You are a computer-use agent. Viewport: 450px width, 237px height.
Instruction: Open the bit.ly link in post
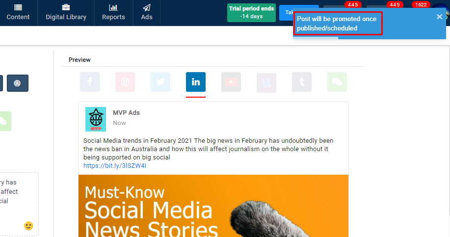point(115,166)
